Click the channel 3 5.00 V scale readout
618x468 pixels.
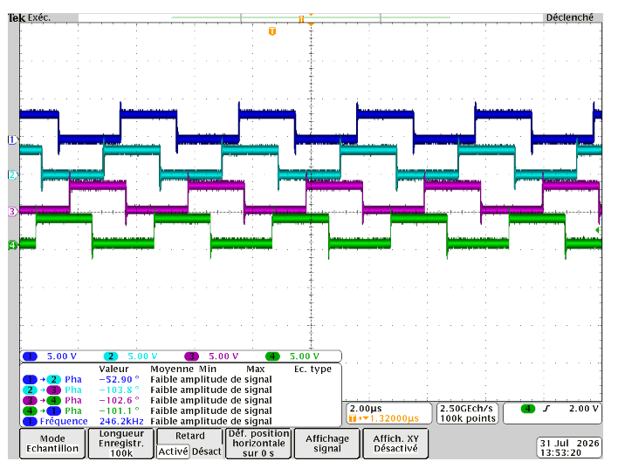point(223,356)
